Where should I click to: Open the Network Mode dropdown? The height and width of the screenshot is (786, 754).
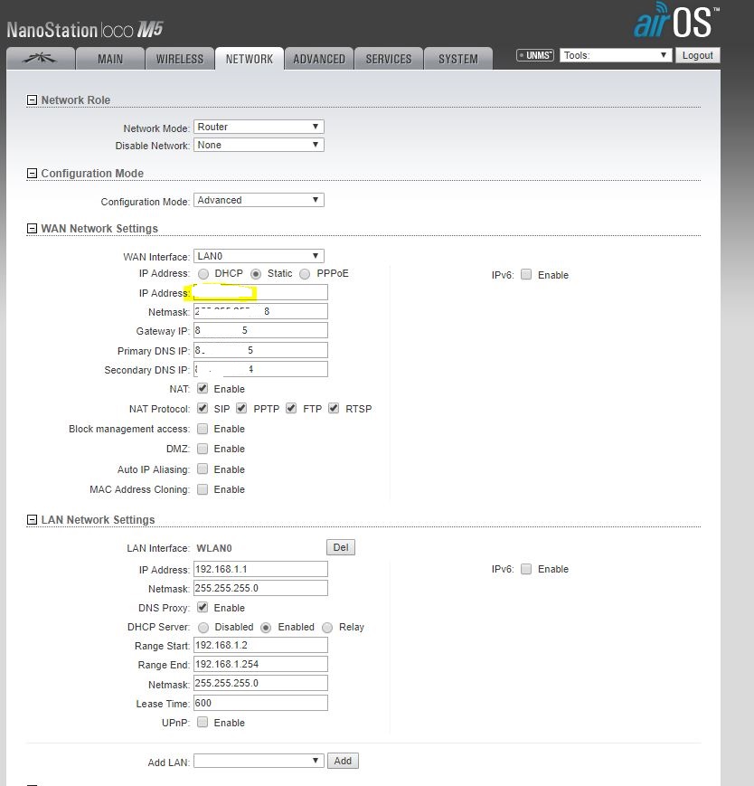(x=259, y=127)
